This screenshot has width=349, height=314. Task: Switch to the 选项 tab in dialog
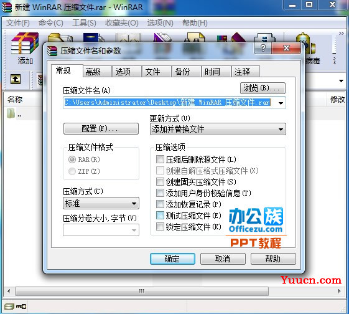(x=127, y=72)
